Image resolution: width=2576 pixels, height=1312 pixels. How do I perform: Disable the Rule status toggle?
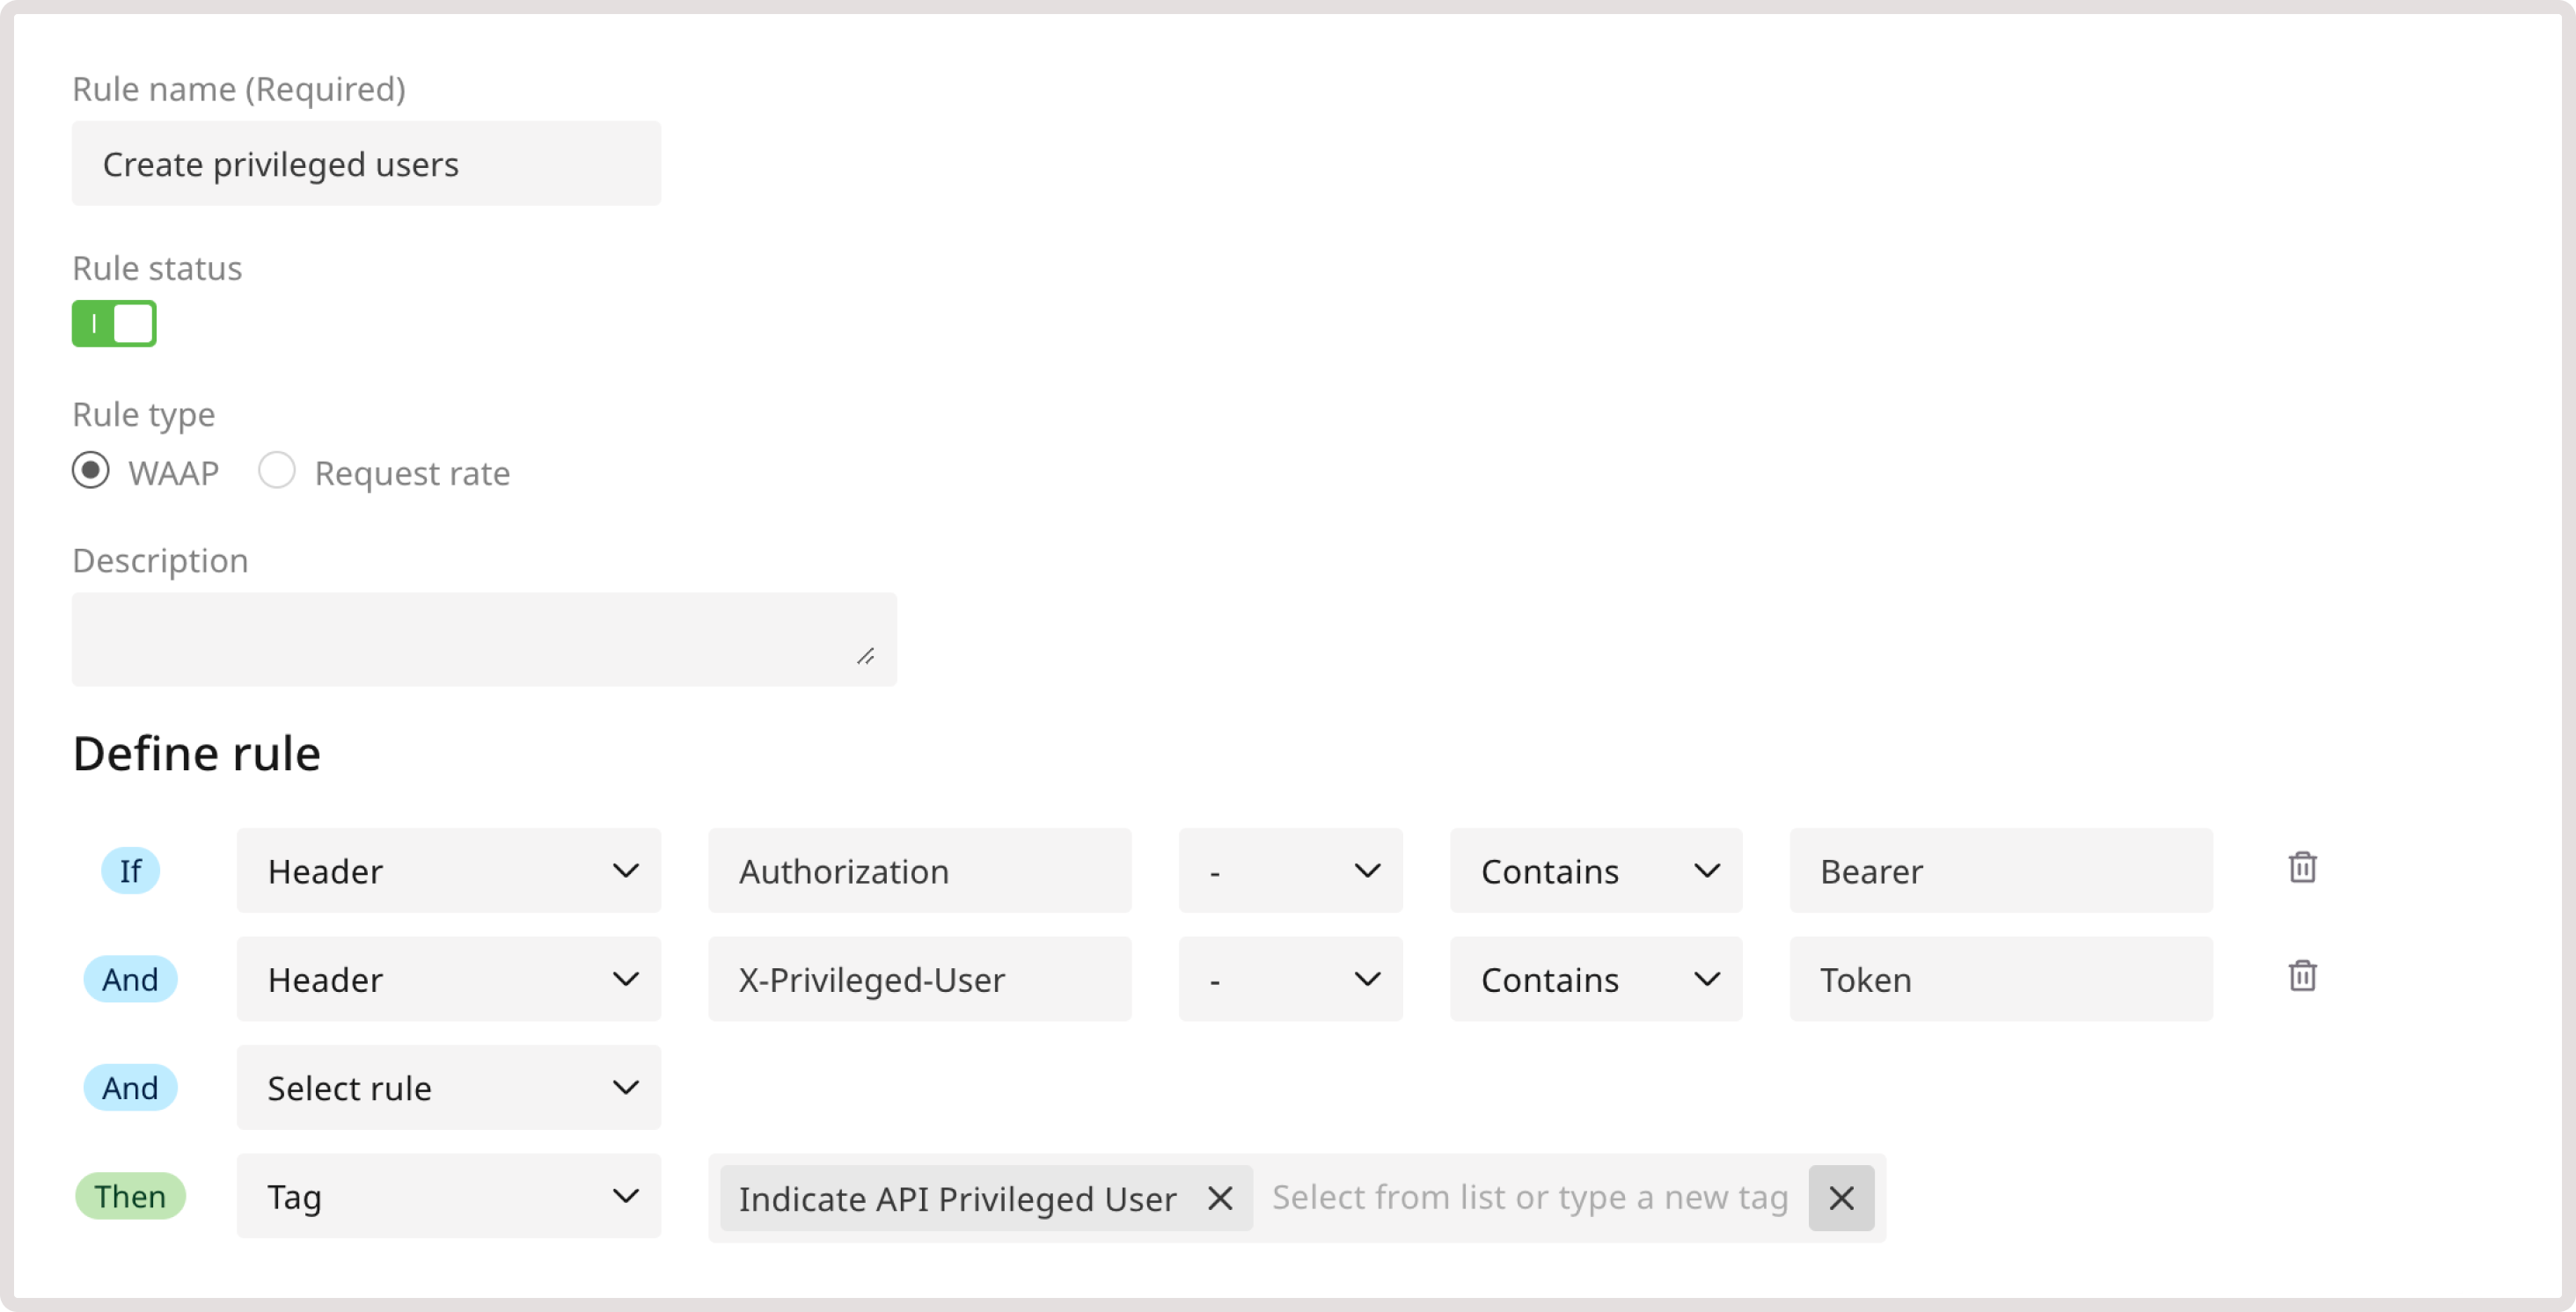[114, 323]
